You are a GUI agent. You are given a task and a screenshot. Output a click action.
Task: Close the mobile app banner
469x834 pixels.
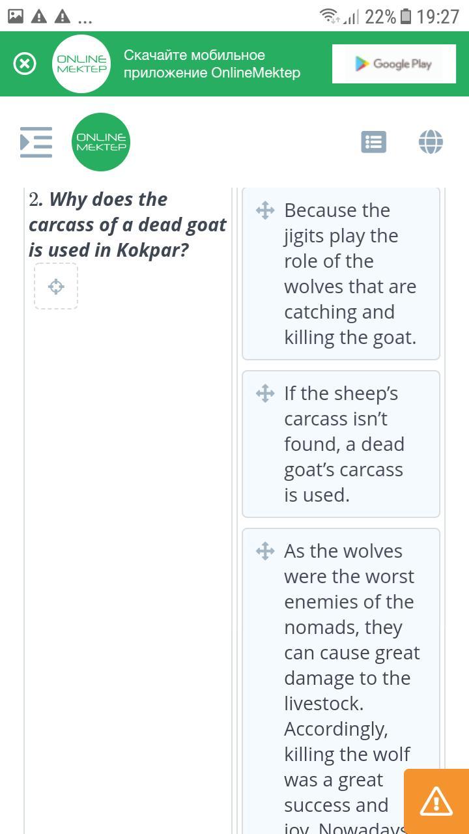[x=25, y=64]
